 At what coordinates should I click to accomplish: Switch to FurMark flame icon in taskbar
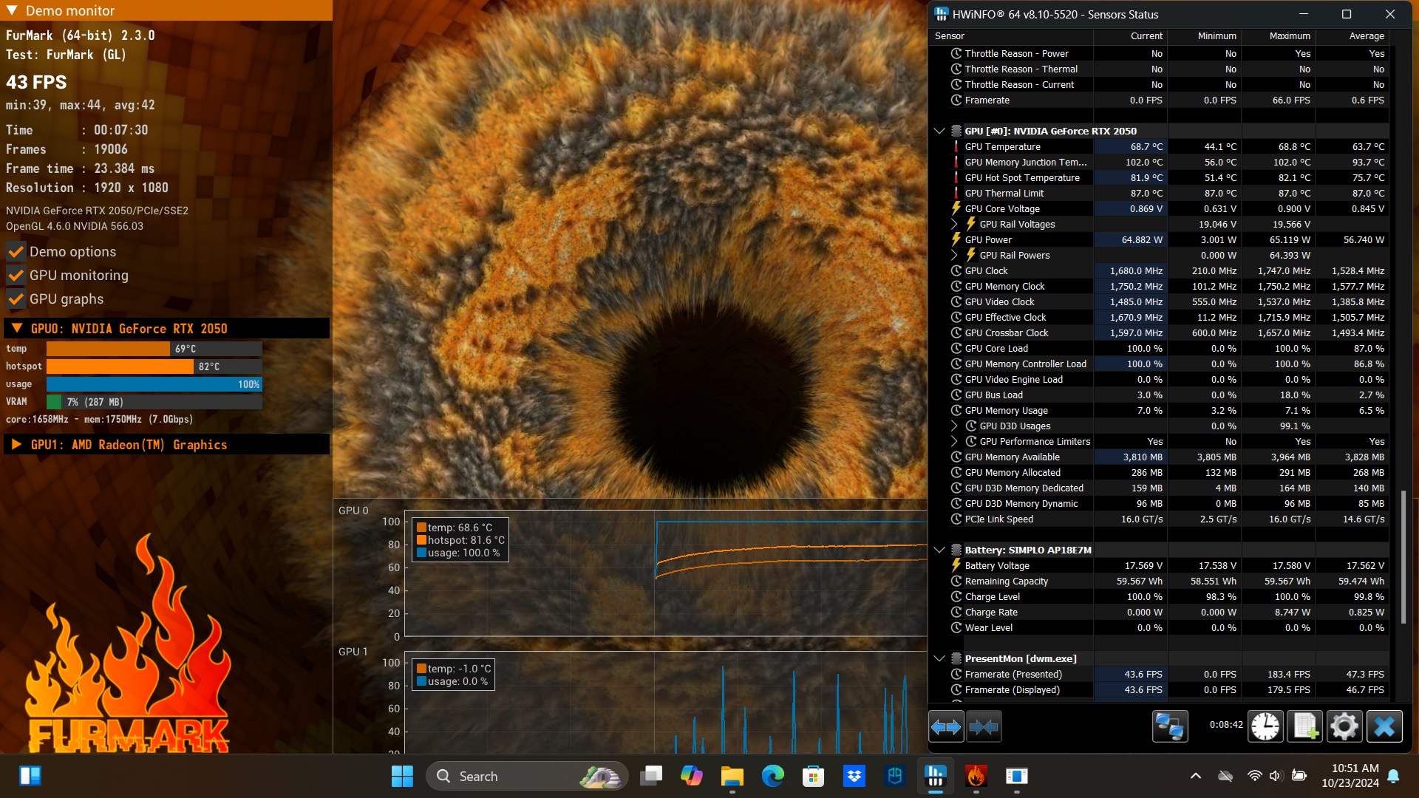click(x=976, y=776)
